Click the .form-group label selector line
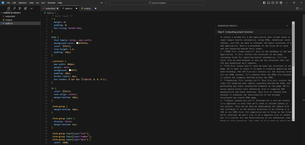The image size is (305, 145). point(63,118)
